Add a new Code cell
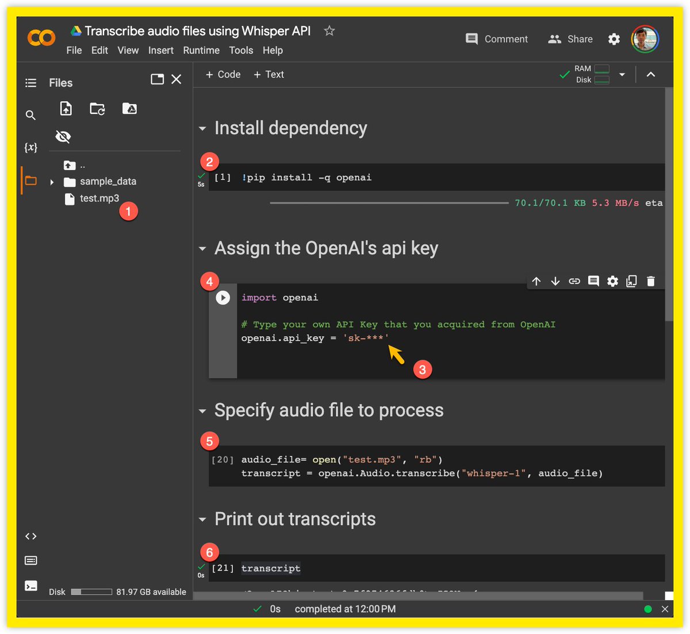Image resolution: width=690 pixels, height=634 pixels. [x=223, y=74]
